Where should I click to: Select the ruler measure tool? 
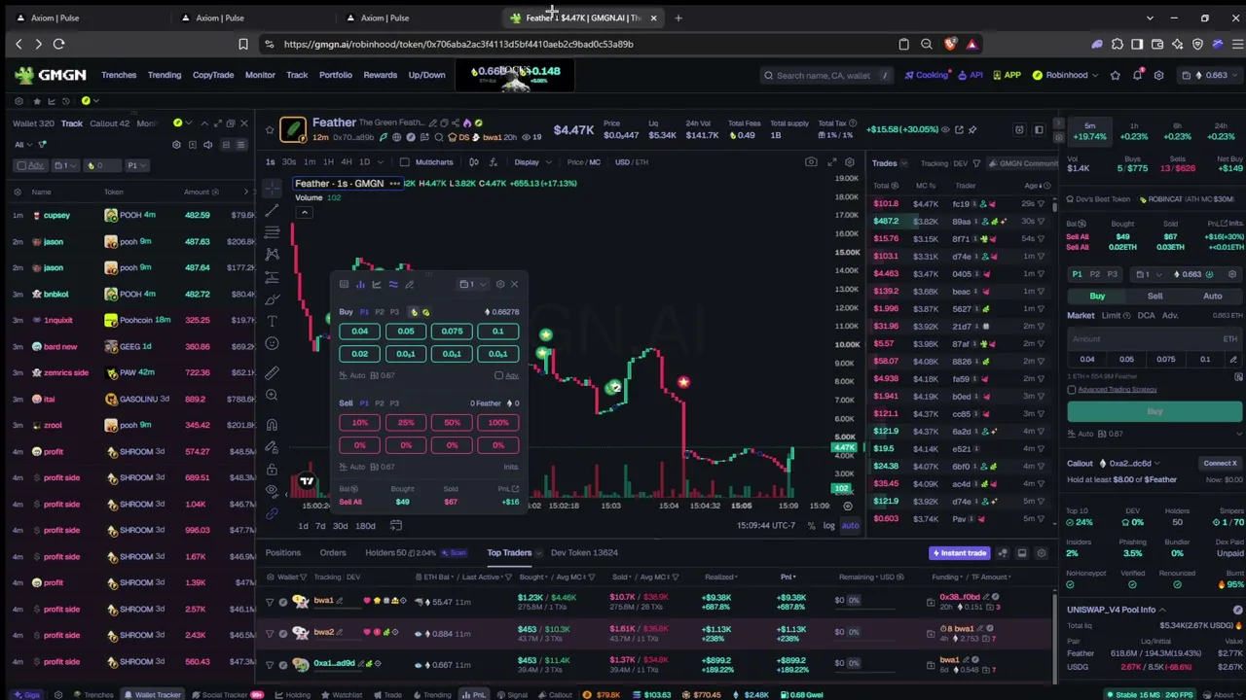[x=272, y=372]
